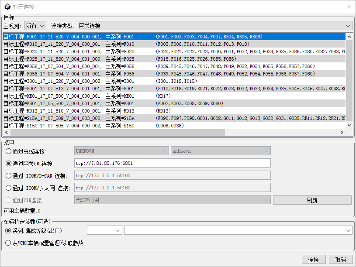Viewport: 356px width, 267px height.
Task: Click (G008, G038) series text
Action: (x=170, y=126)
